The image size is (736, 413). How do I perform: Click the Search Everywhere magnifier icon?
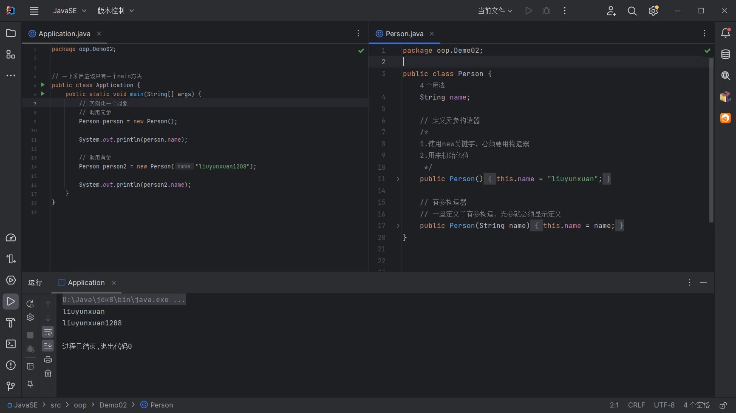[632, 11]
